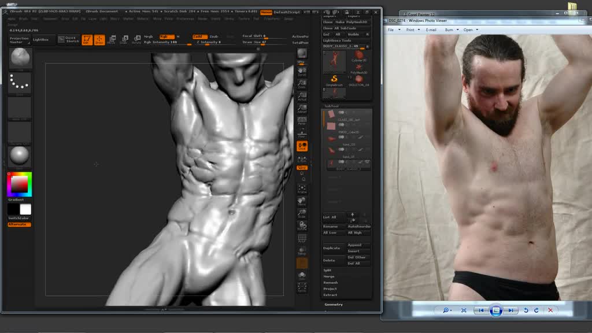Toggle the Transp transparency icon

[302, 251]
